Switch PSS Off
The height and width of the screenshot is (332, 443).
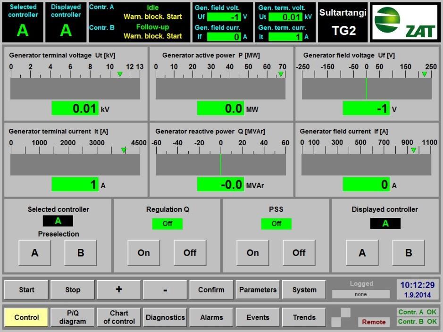pos(299,253)
